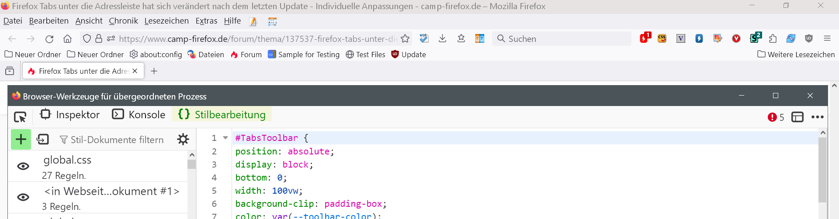This screenshot has width=839, height=219.
Task: Open the about:config bookmark
Action: click(156, 54)
